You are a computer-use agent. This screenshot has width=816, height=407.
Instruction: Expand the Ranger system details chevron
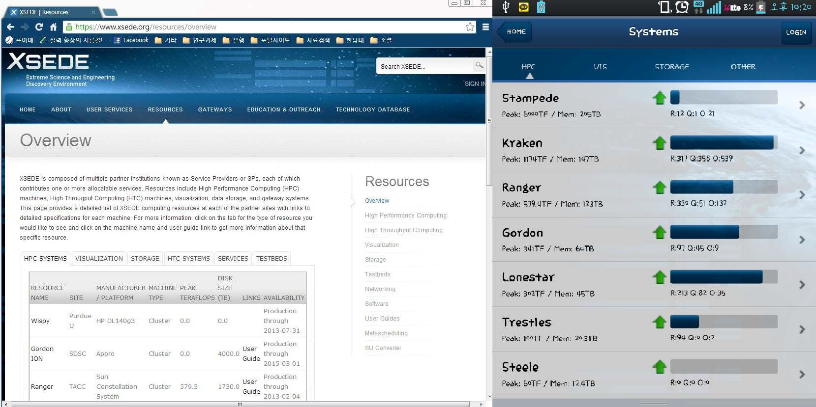[x=802, y=195]
